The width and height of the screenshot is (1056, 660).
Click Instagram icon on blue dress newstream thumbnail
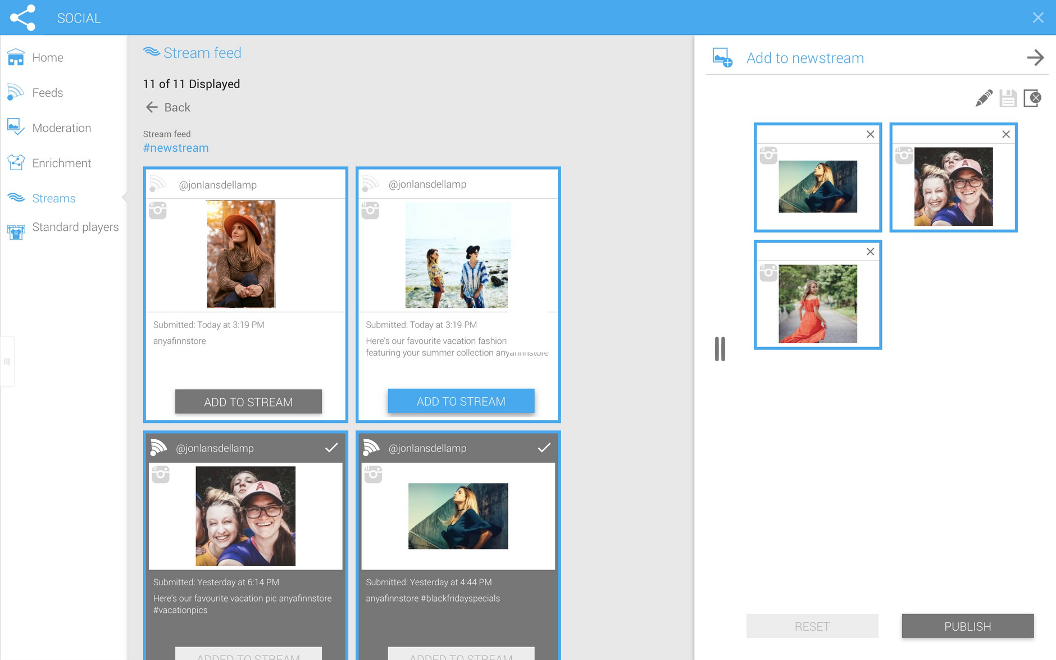click(768, 155)
